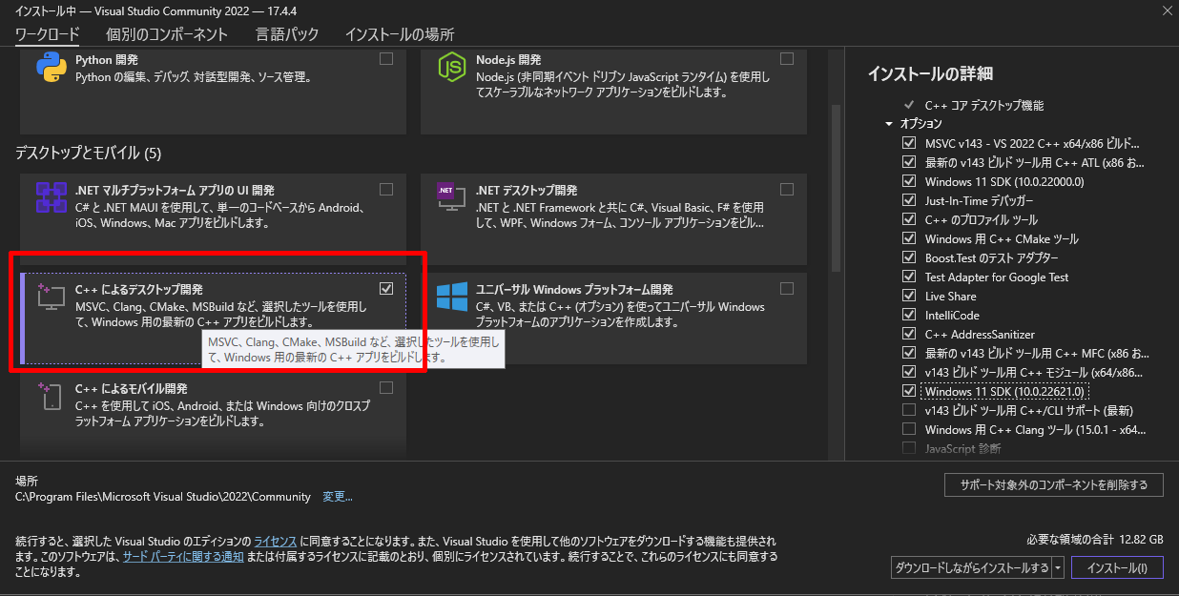Check the C++ によるモバイル開発 checkbox
The width and height of the screenshot is (1179, 596).
(x=386, y=387)
